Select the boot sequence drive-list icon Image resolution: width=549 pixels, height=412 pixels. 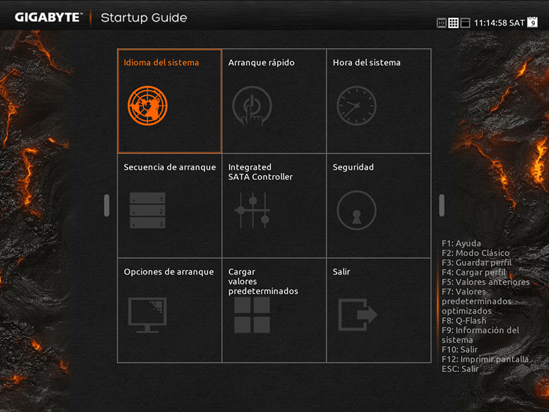148,210
